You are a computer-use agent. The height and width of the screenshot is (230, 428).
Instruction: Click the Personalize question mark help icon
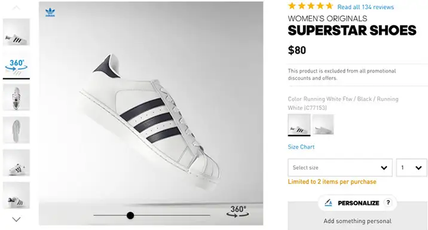(x=388, y=203)
